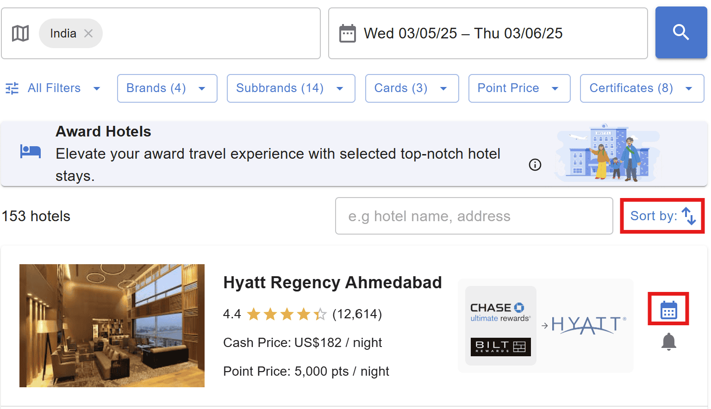Open All Filters using the sliders icon
Image resolution: width=711 pixels, height=409 pixels.
12,88
